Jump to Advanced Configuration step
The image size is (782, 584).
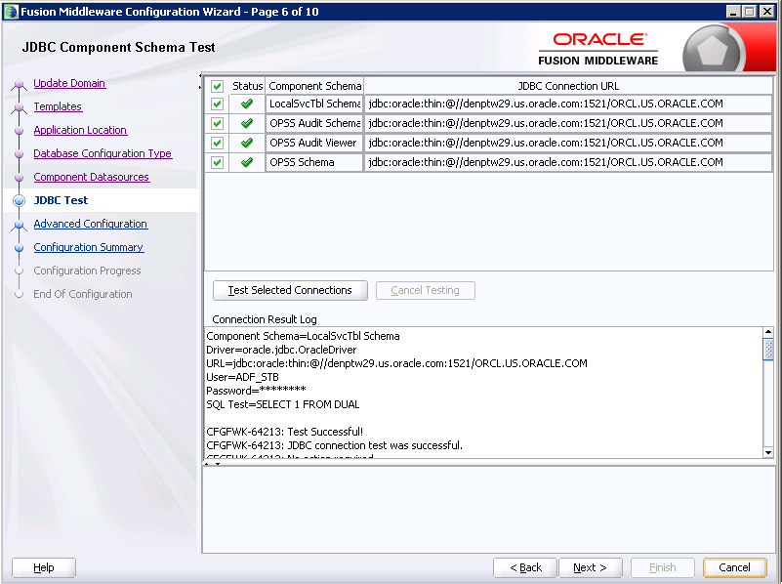click(x=90, y=224)
